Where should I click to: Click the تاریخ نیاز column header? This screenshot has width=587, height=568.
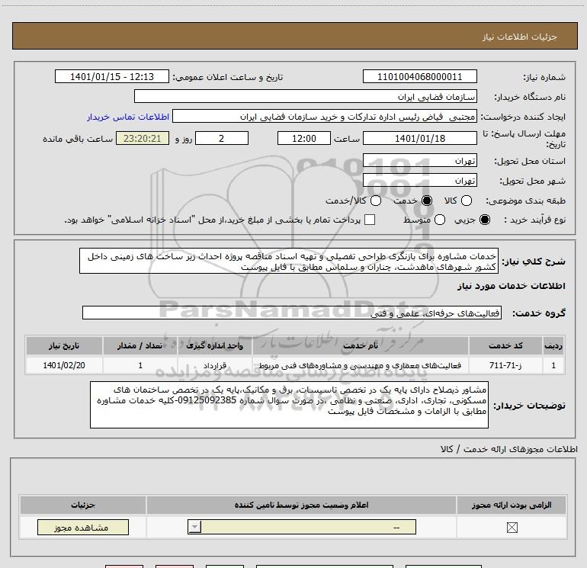[x=64, y=345]
